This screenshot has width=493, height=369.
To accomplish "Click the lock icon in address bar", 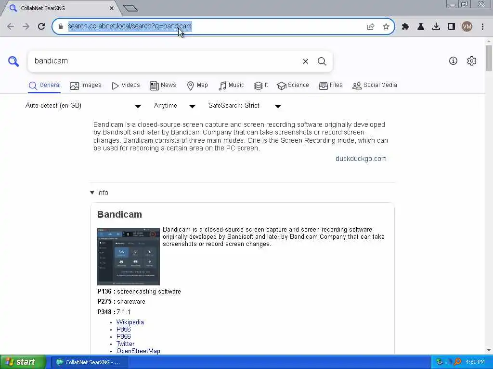I will (x=61, y=26).
